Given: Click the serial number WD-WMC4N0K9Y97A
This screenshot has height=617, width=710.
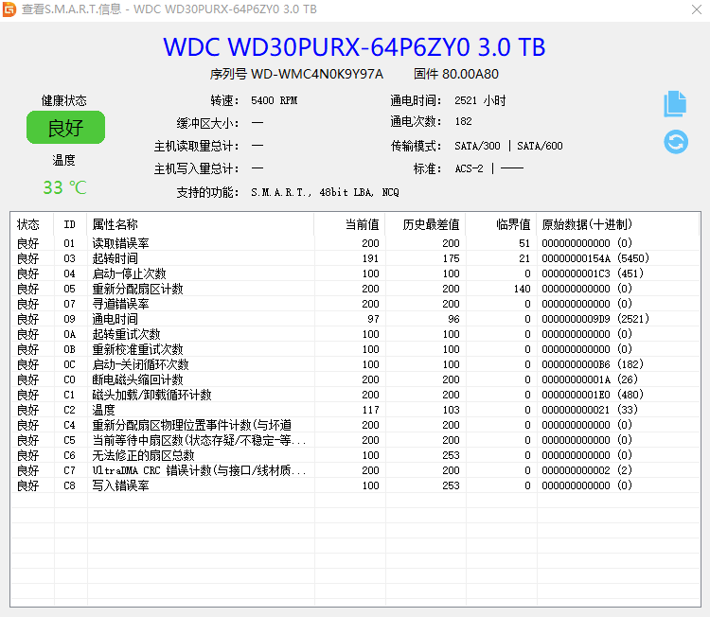Looking at the screenshot, I should tap(317, 74).
